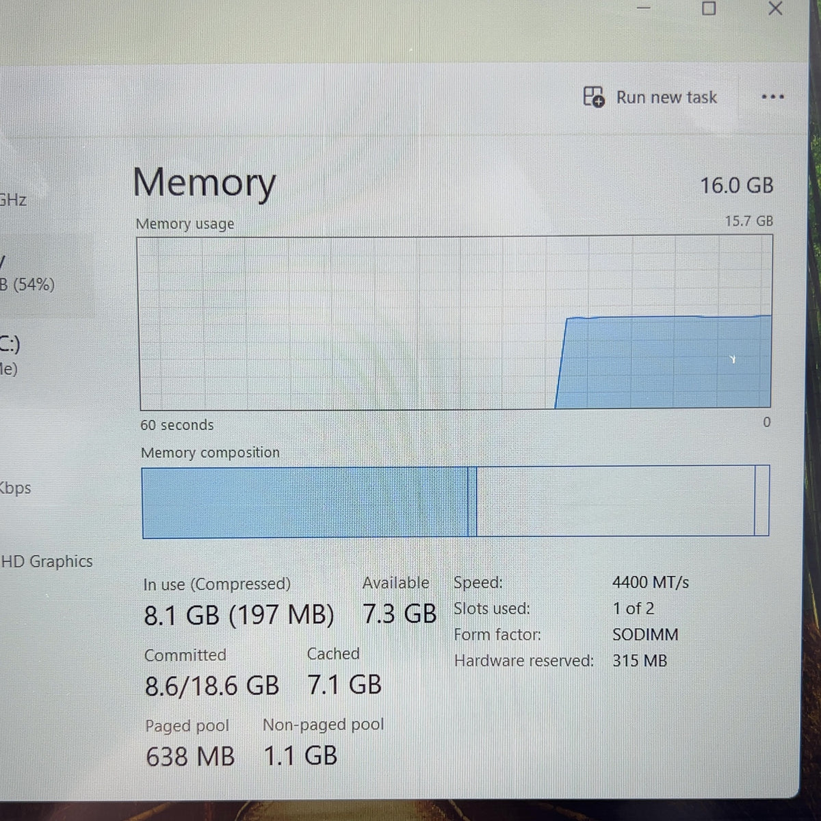Click the 638 MB paged pool value

pos(190,756)
